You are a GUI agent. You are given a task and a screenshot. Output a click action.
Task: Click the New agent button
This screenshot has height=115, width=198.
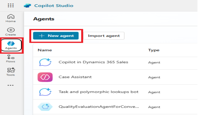pyautogui.click(x=56, y=36)
